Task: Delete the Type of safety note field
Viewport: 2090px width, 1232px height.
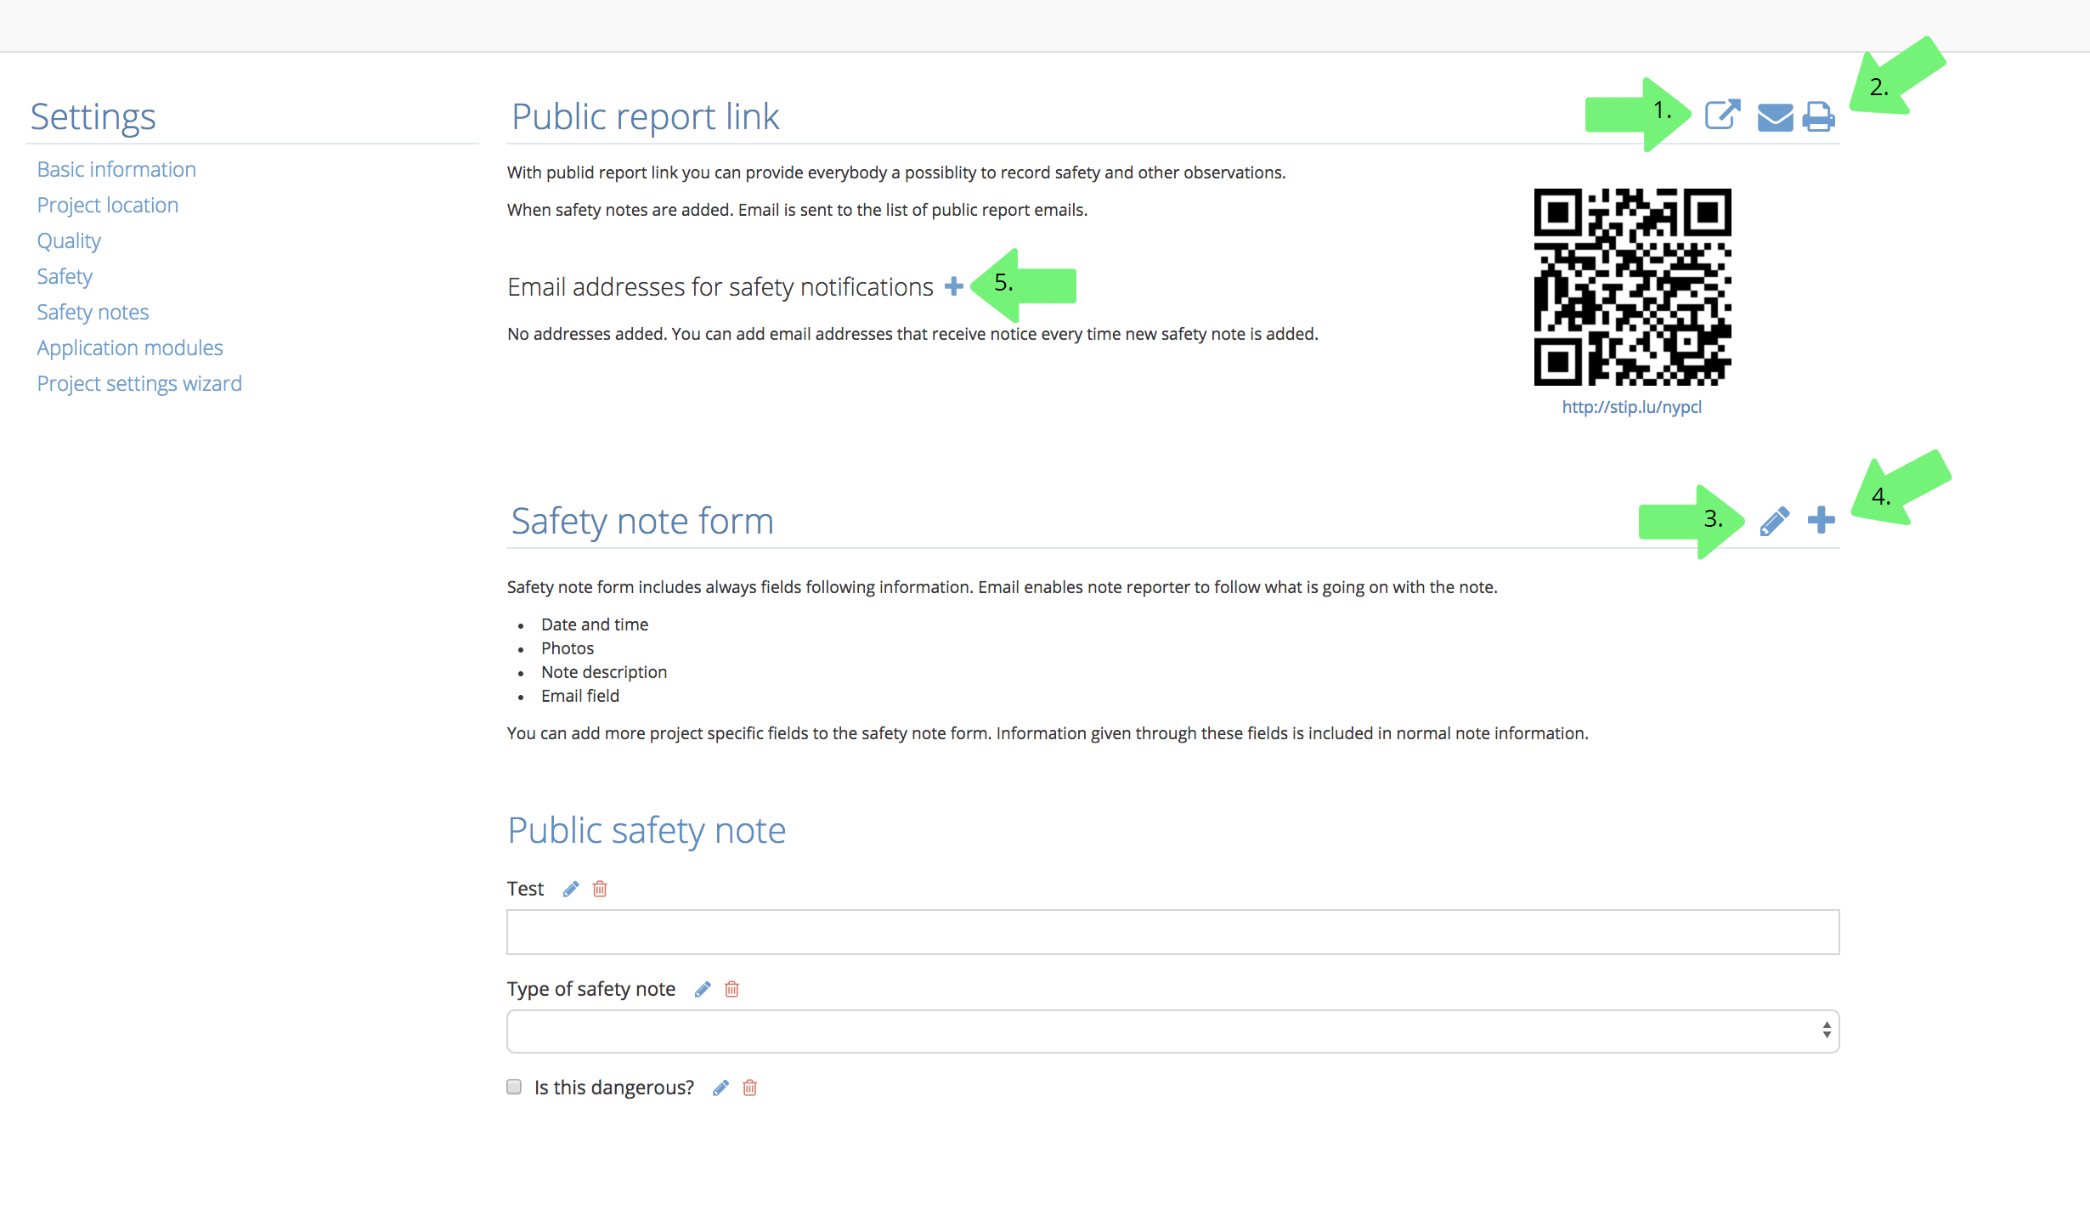Action: [x=731, y=989]
